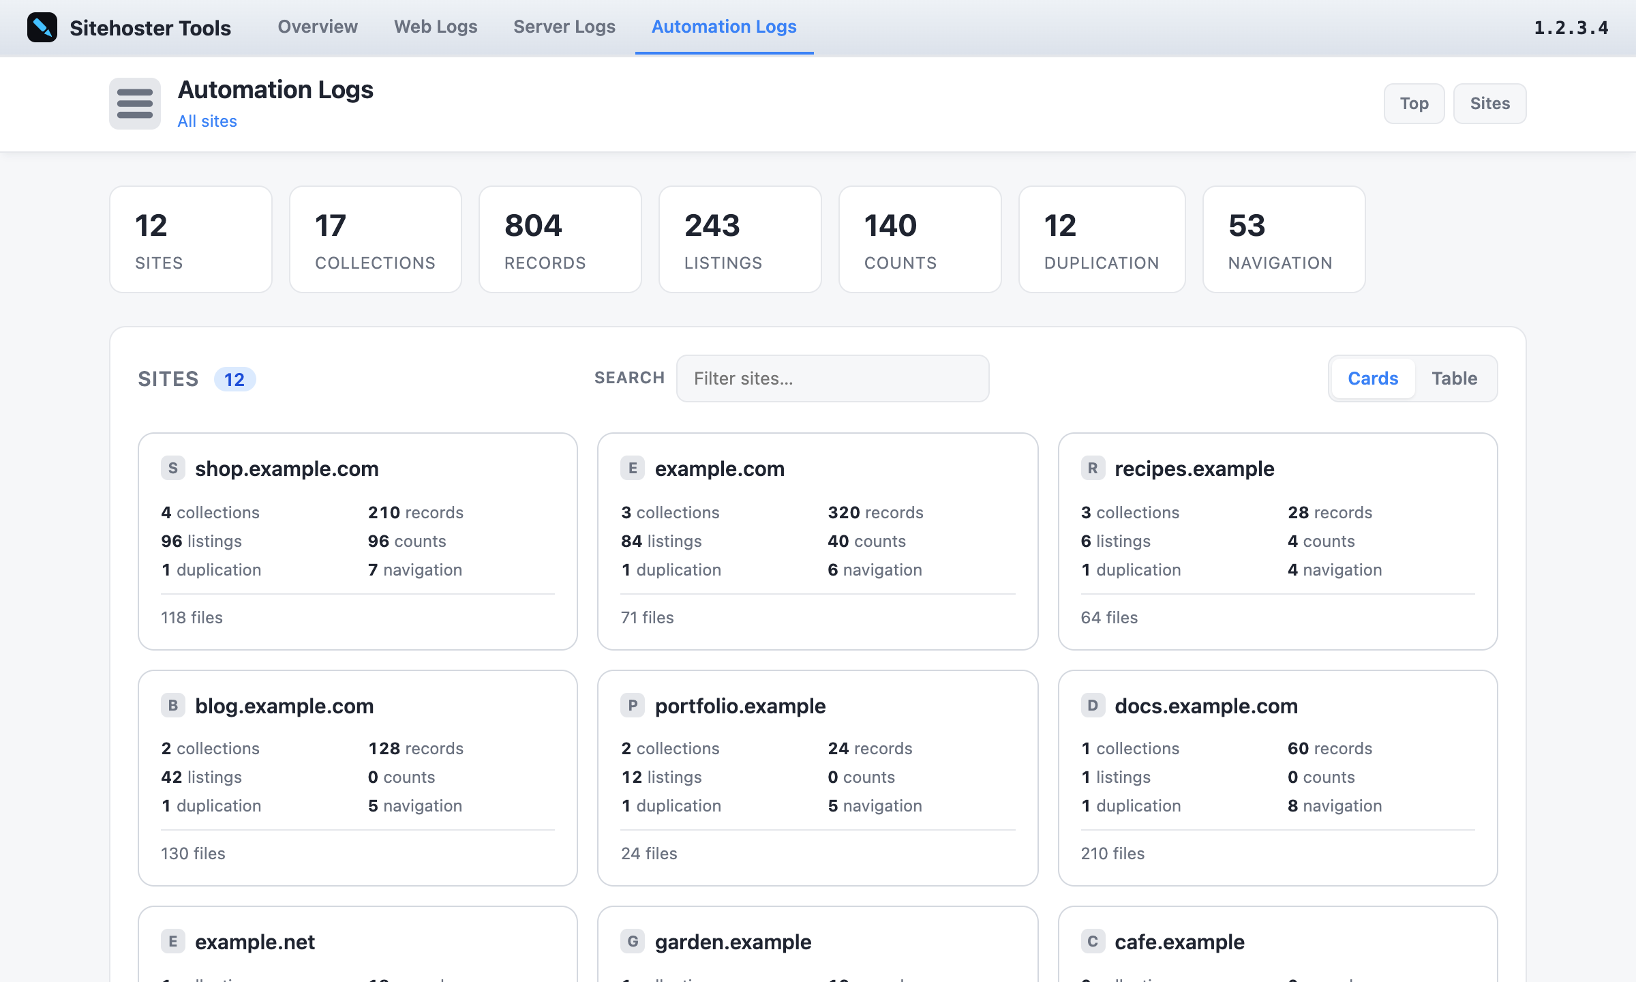This screenshot has height=982, width=1636.
Task: Click the 17 Collections summary tile
Action: (376, 239)
